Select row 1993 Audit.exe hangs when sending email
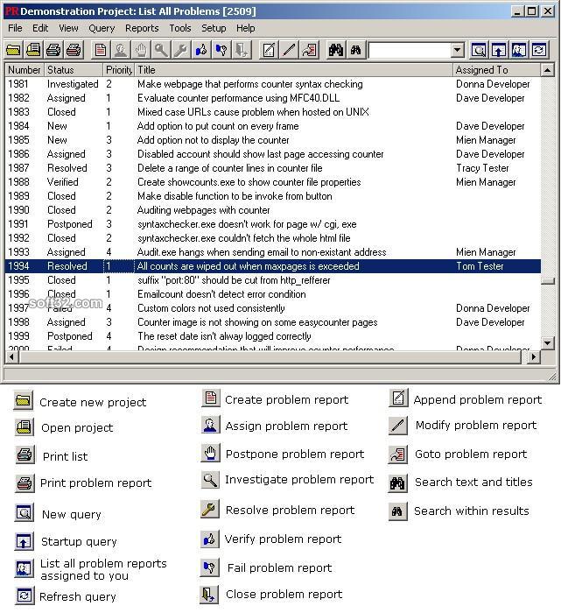The width and height of the screenshot is (561, 613). coord(273,252)
